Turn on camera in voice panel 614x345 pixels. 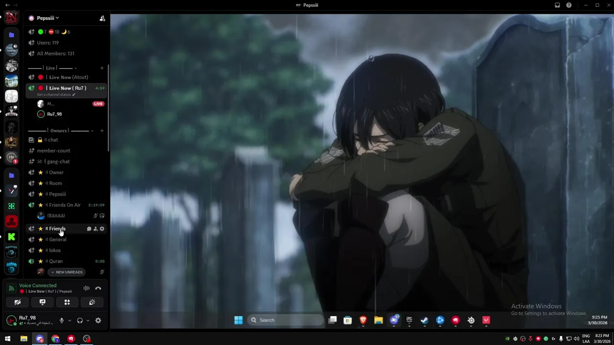point(17,302)
